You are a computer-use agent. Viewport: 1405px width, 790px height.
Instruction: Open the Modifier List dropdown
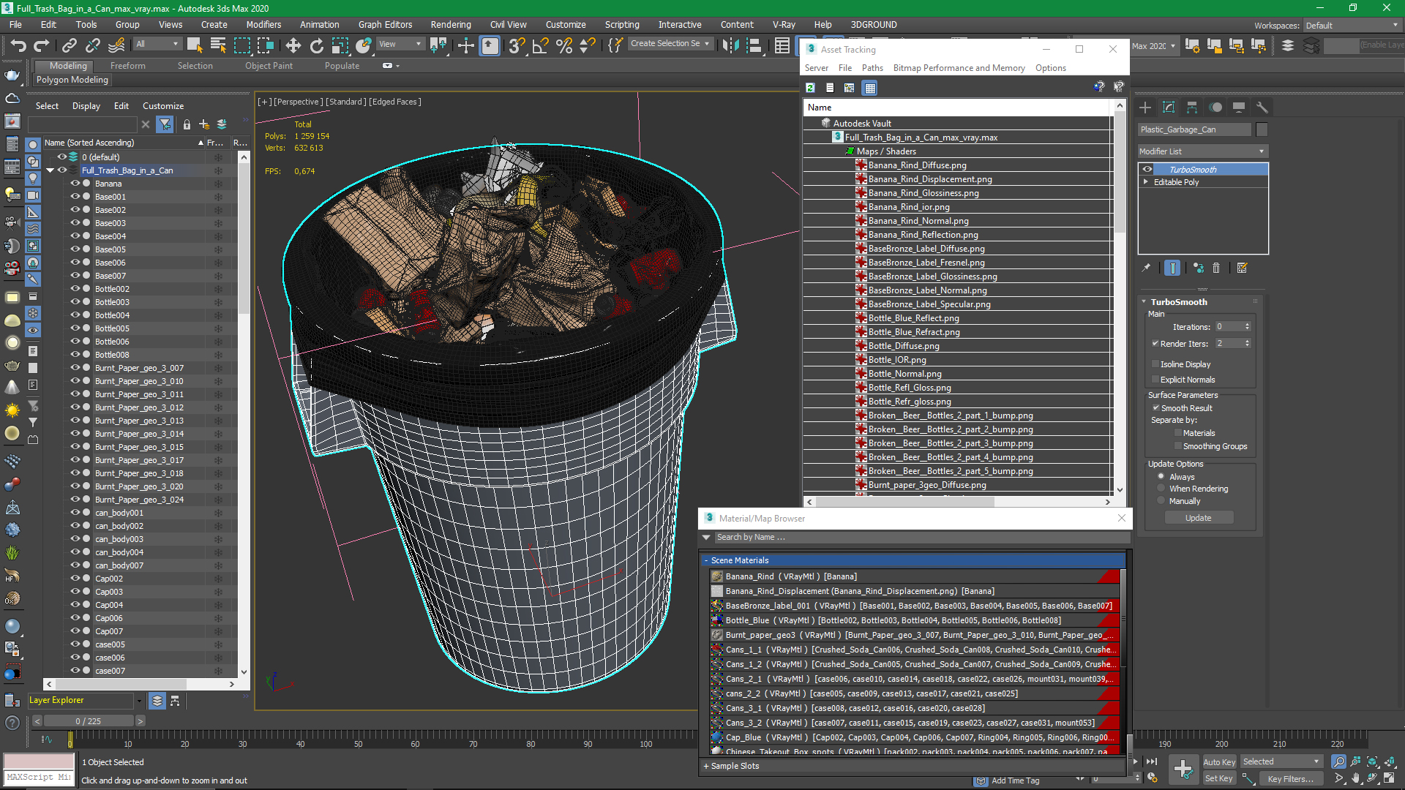point(1202,151)
